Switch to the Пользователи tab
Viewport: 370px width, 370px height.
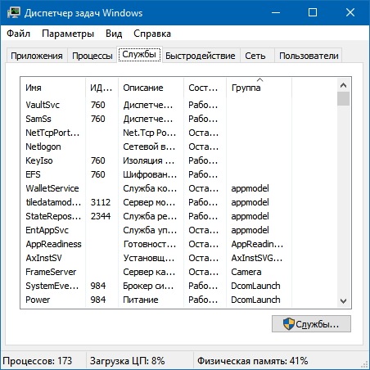pyautogui.click(x=309, y=56)
